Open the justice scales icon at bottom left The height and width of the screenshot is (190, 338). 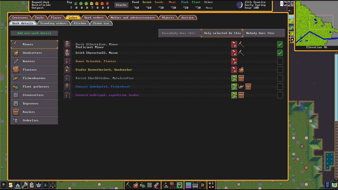(53, 185)
